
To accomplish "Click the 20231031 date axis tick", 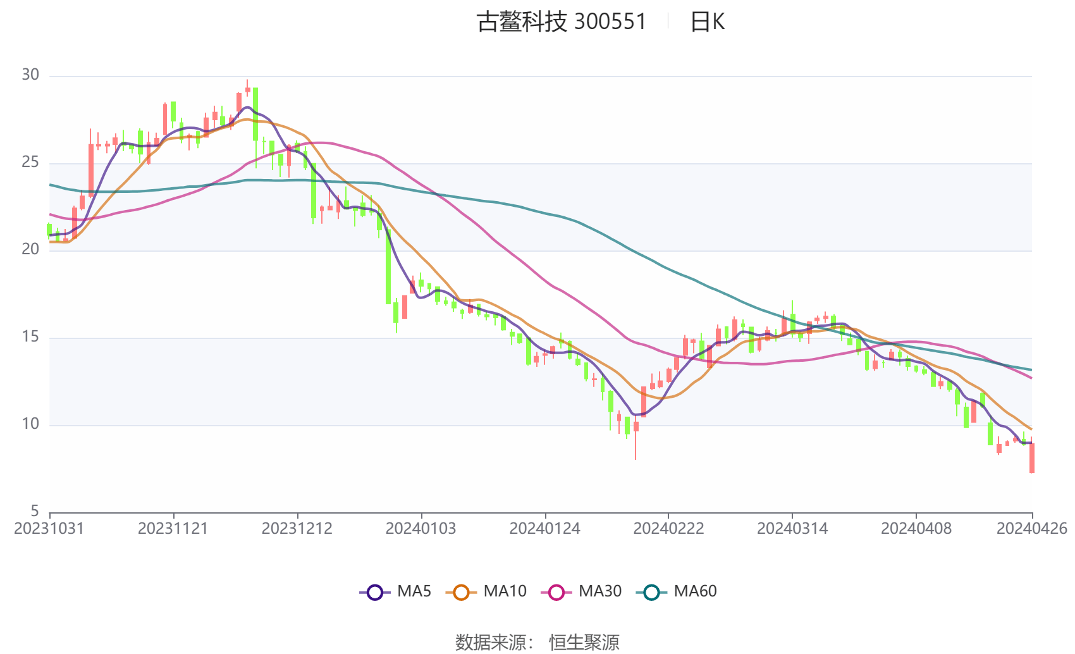I will click(49, 528).
